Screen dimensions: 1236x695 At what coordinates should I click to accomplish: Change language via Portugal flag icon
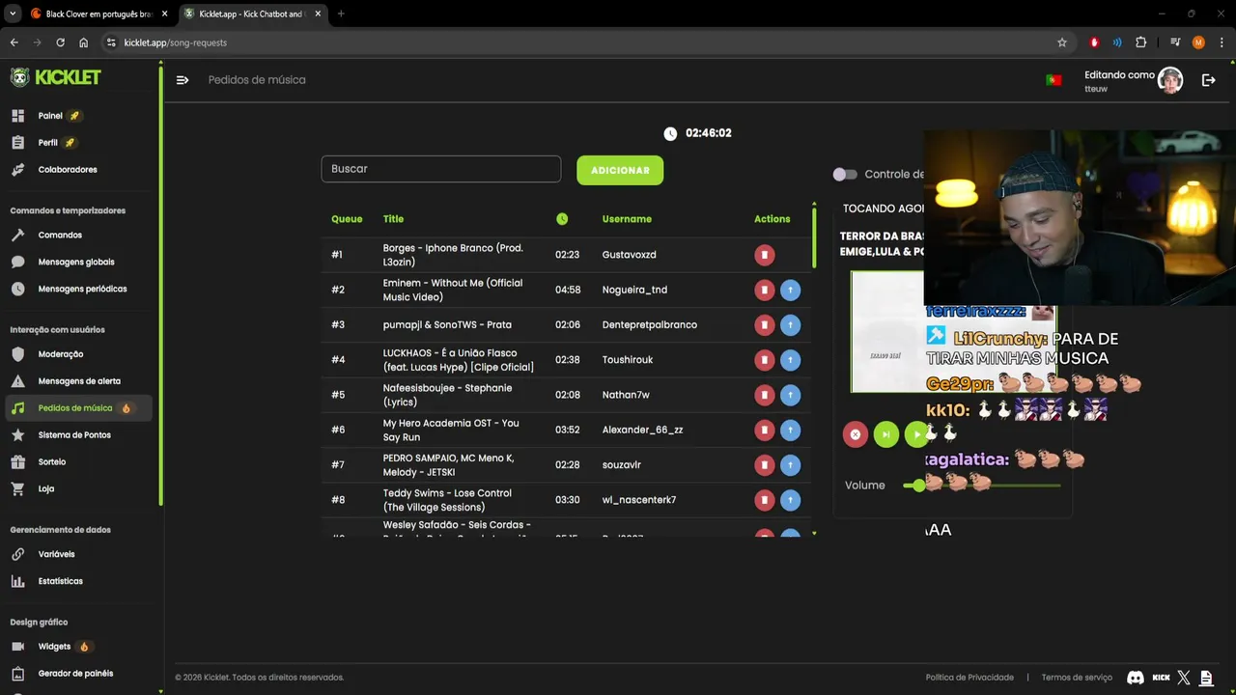[1053, 80]
